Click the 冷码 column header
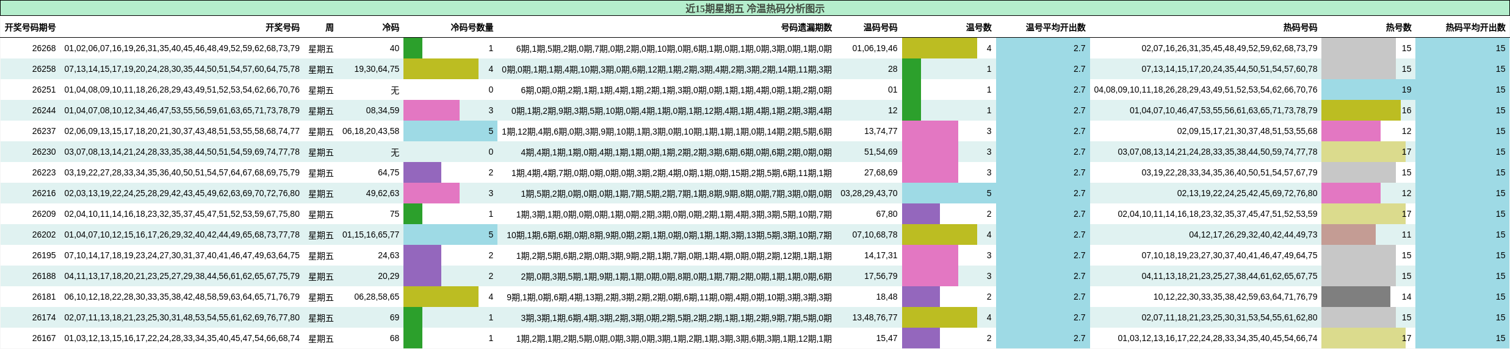The width and height of the screenshot is (1510, 349). [391, 27]
